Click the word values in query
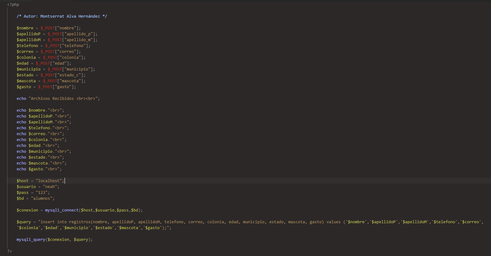This screenshot has width=491, height=256. [333, 222]
